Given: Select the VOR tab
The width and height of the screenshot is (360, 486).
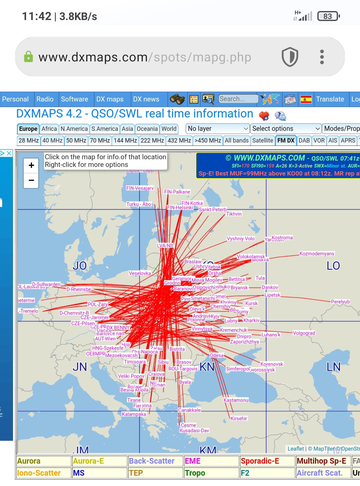Looking at the screenshot, I should click(x=319, y=141).
